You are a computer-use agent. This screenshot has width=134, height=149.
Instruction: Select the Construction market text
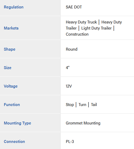coord(77,34)
